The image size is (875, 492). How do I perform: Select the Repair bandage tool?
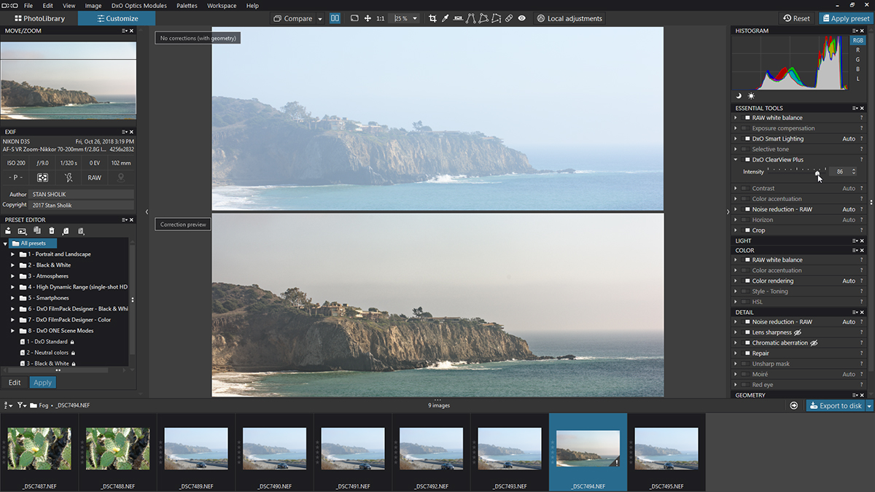[509, 18]
